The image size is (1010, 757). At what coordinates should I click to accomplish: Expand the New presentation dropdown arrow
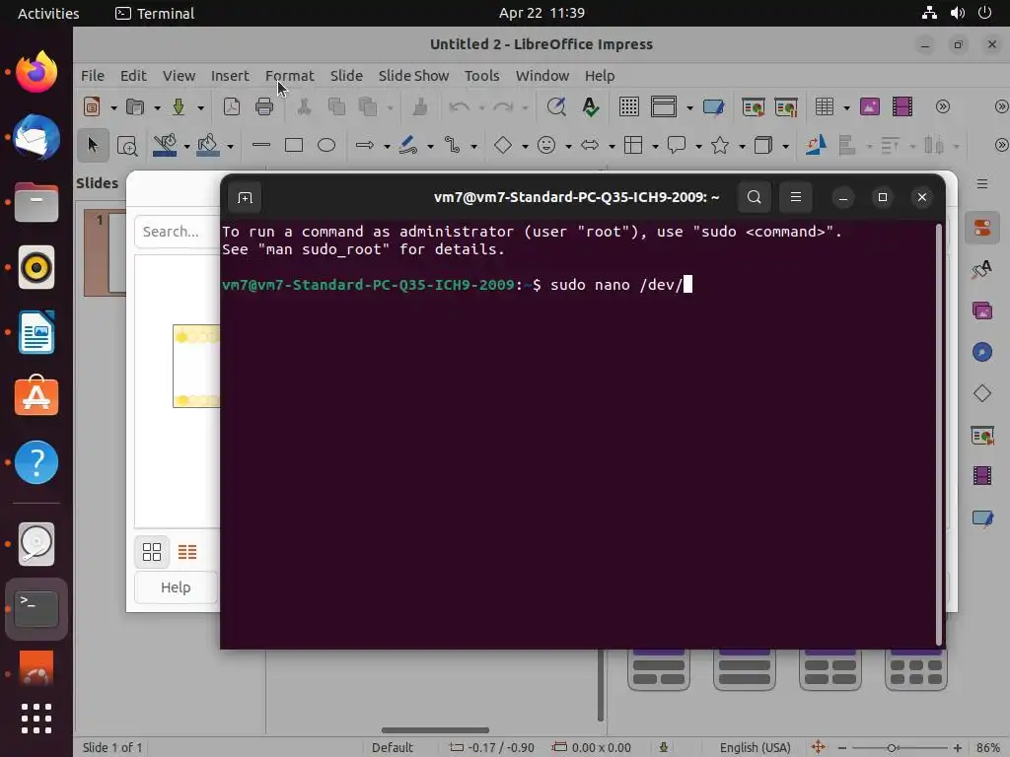tap(113, 107)
